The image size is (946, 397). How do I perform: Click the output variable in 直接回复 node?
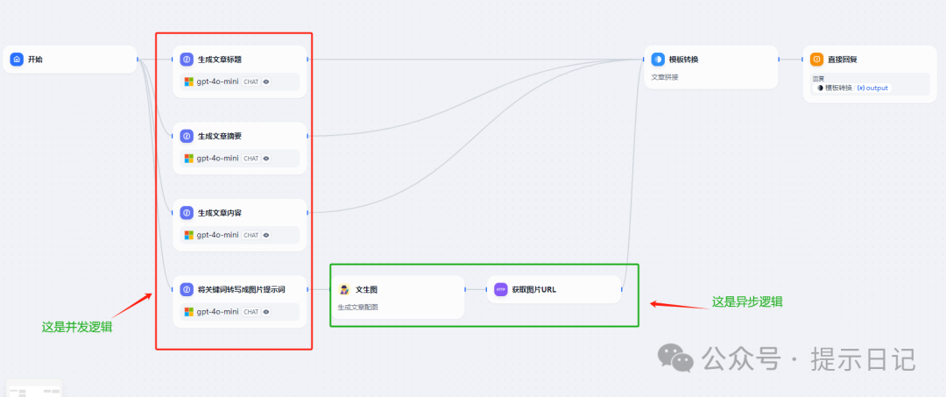click(872, 88)
